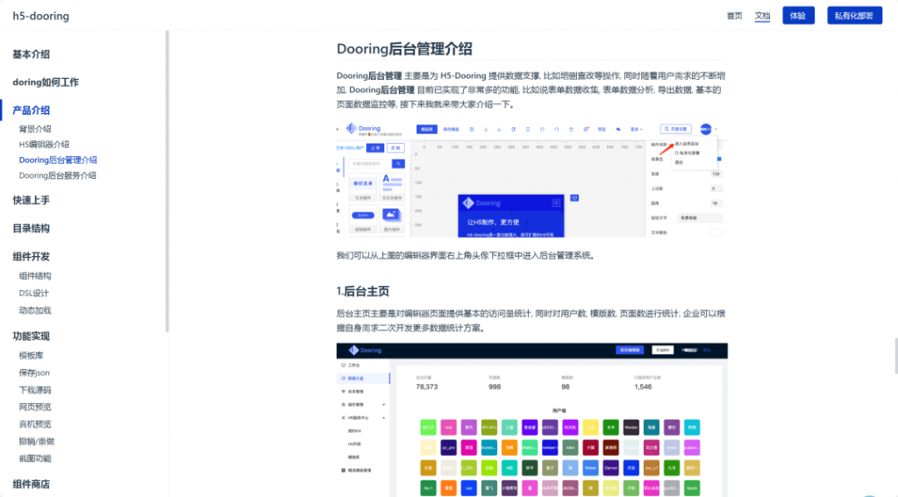Open the Dooring后台服务介绍 sidebar link
Screen dimensions: 898x497
click(57, 175)
